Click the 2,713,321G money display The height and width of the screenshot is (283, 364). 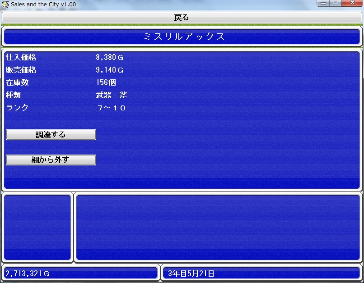[x=28, y=274]
